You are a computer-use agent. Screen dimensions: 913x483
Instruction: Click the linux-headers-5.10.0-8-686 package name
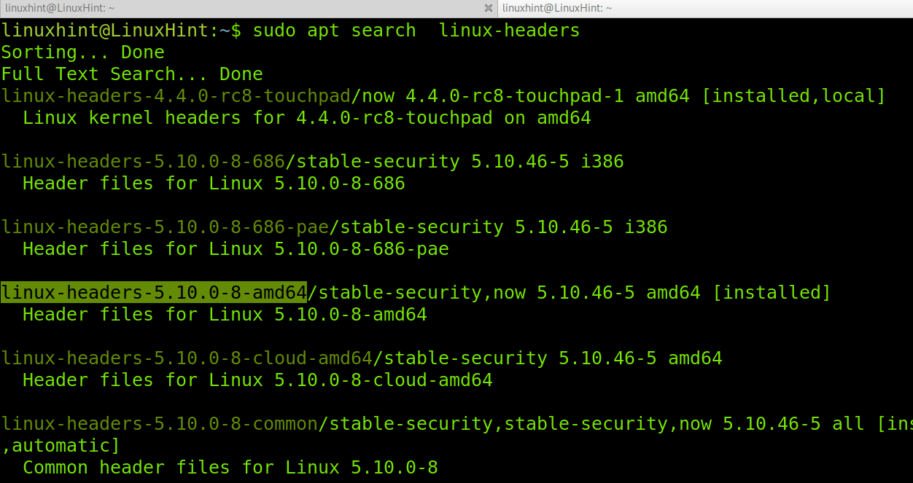pyautogui.click(x=142, y=161)
